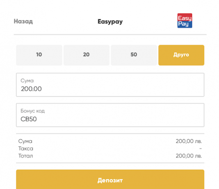The height and width of the screenshot is (189, 219).
Task: Go back via the Назад link
Action: [23, 21]
